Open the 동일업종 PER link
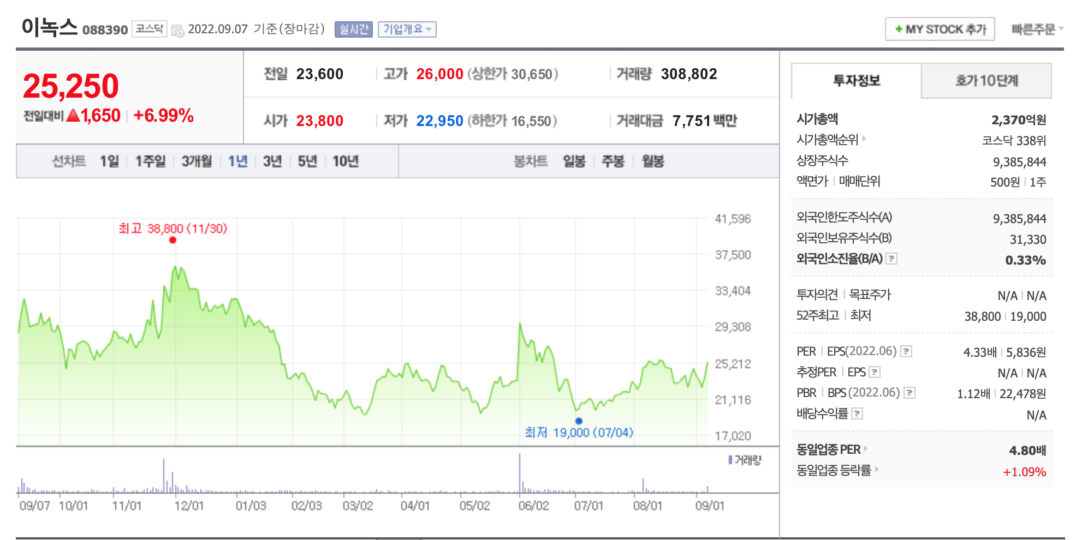This screenshot has width=1082, height=540. (828, 449)
